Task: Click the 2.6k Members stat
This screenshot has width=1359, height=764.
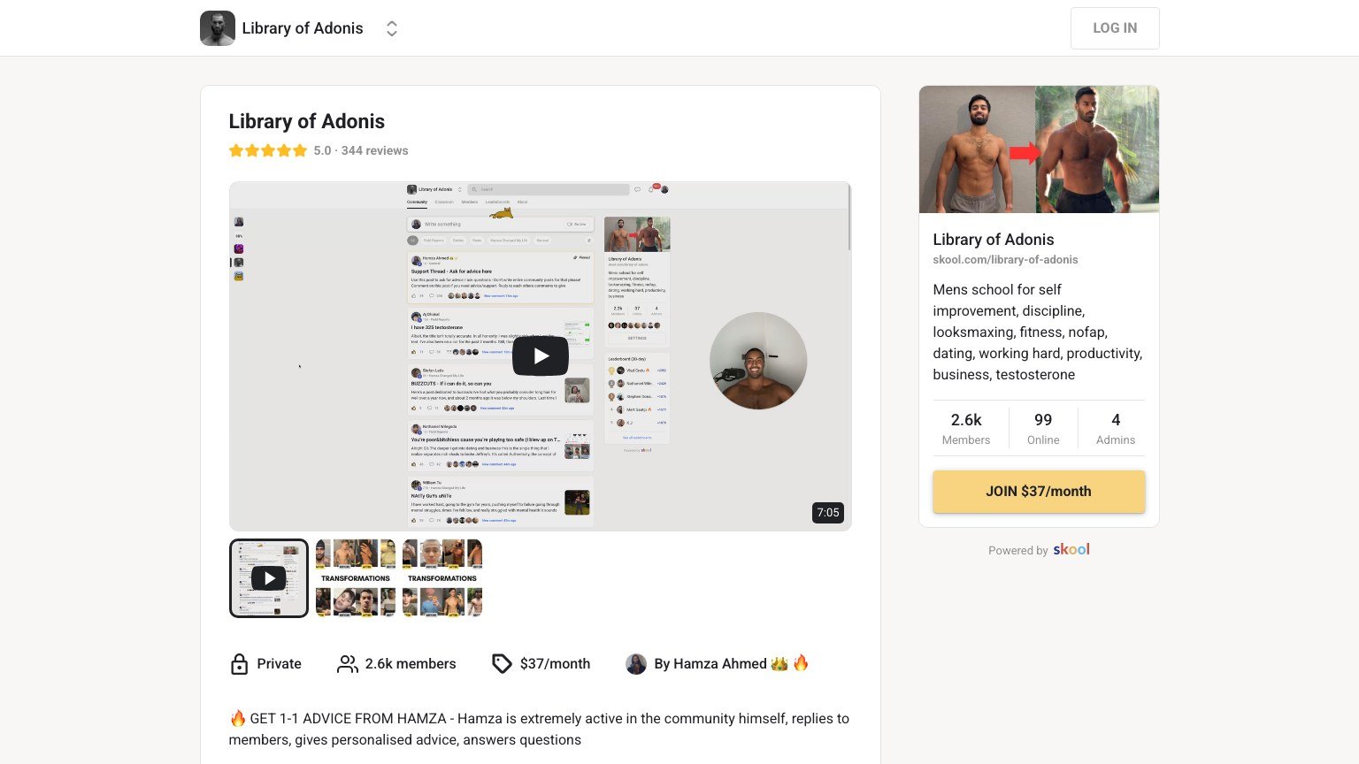Action: (x=966, y=428)
